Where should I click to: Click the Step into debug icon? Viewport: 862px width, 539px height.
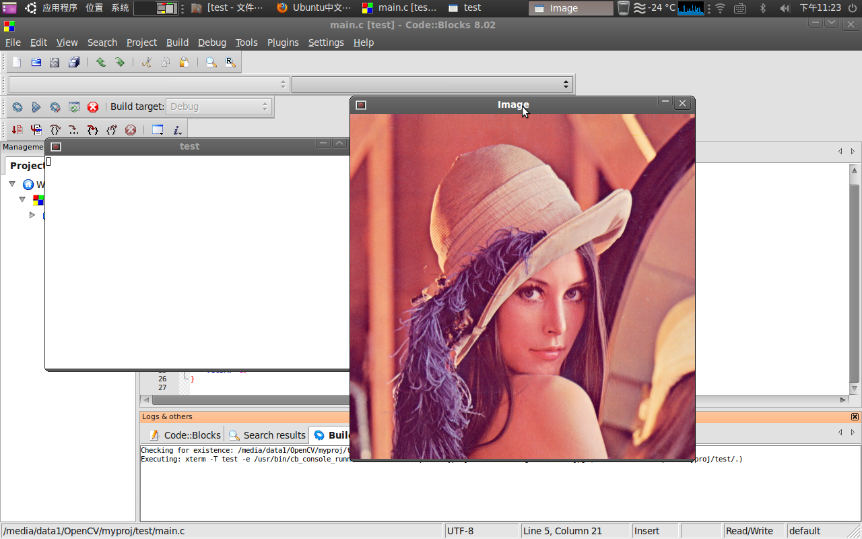(93, 130)
